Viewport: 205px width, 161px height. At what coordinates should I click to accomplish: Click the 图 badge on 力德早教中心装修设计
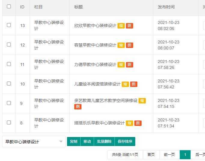pos(130,65)
